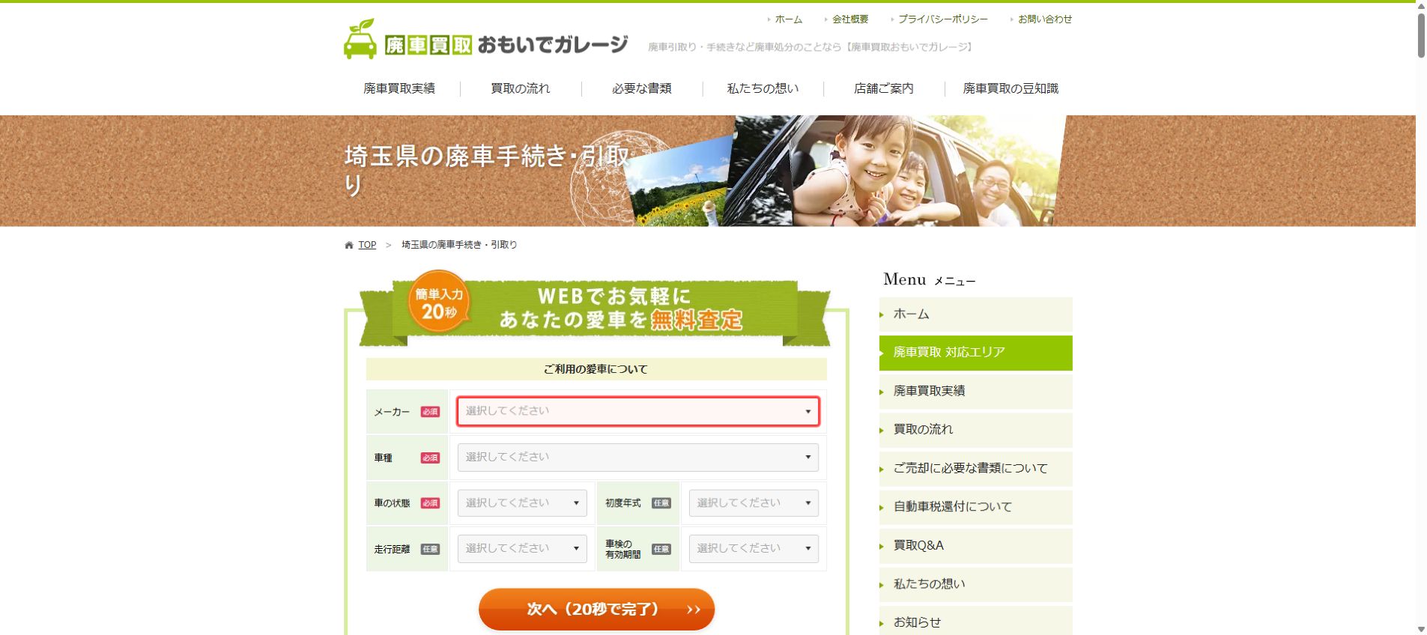Click the お問い合わせ header link
The height and width of the screenshot is (635, 1427).
pos(1045,19)
